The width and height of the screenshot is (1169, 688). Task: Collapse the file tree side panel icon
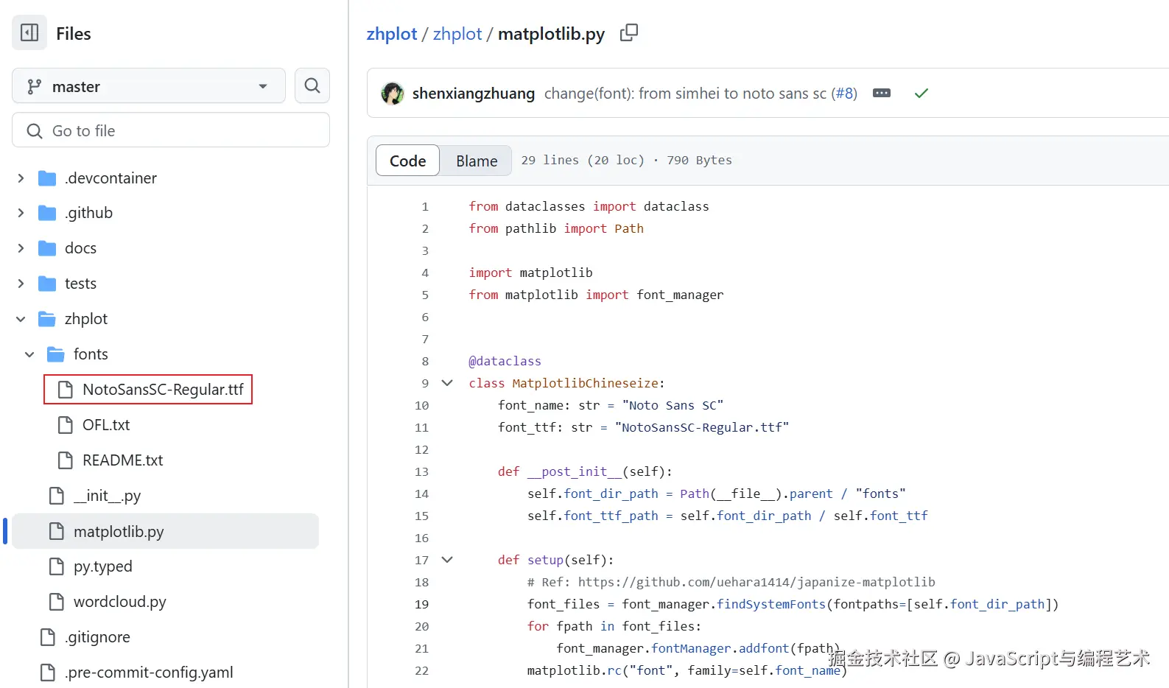[x=29, y=32]
